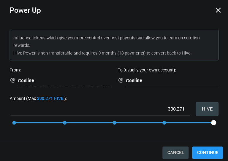Image resolution: width=228 pixels, height=161 pixels.
Task: Click the CANCEL button
Action: [x=175, y=153]
